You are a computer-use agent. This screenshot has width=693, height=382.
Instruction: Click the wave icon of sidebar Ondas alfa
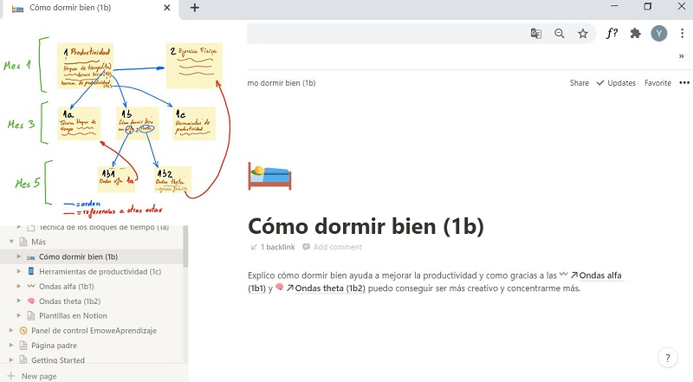(x=31, y=286)
